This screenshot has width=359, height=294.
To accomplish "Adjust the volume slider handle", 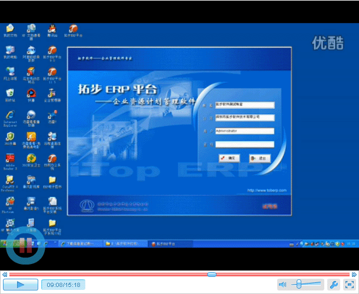I will 300,285.
